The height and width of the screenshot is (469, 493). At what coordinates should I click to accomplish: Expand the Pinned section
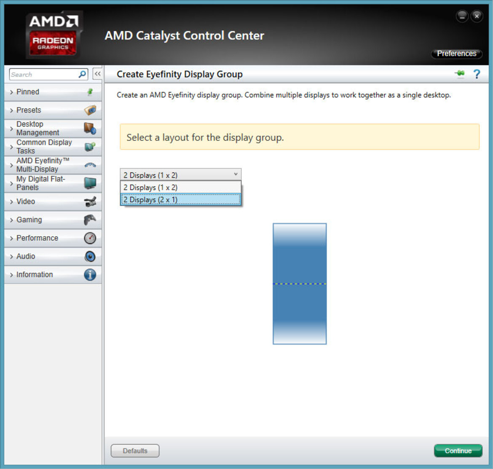pos(53,92)
